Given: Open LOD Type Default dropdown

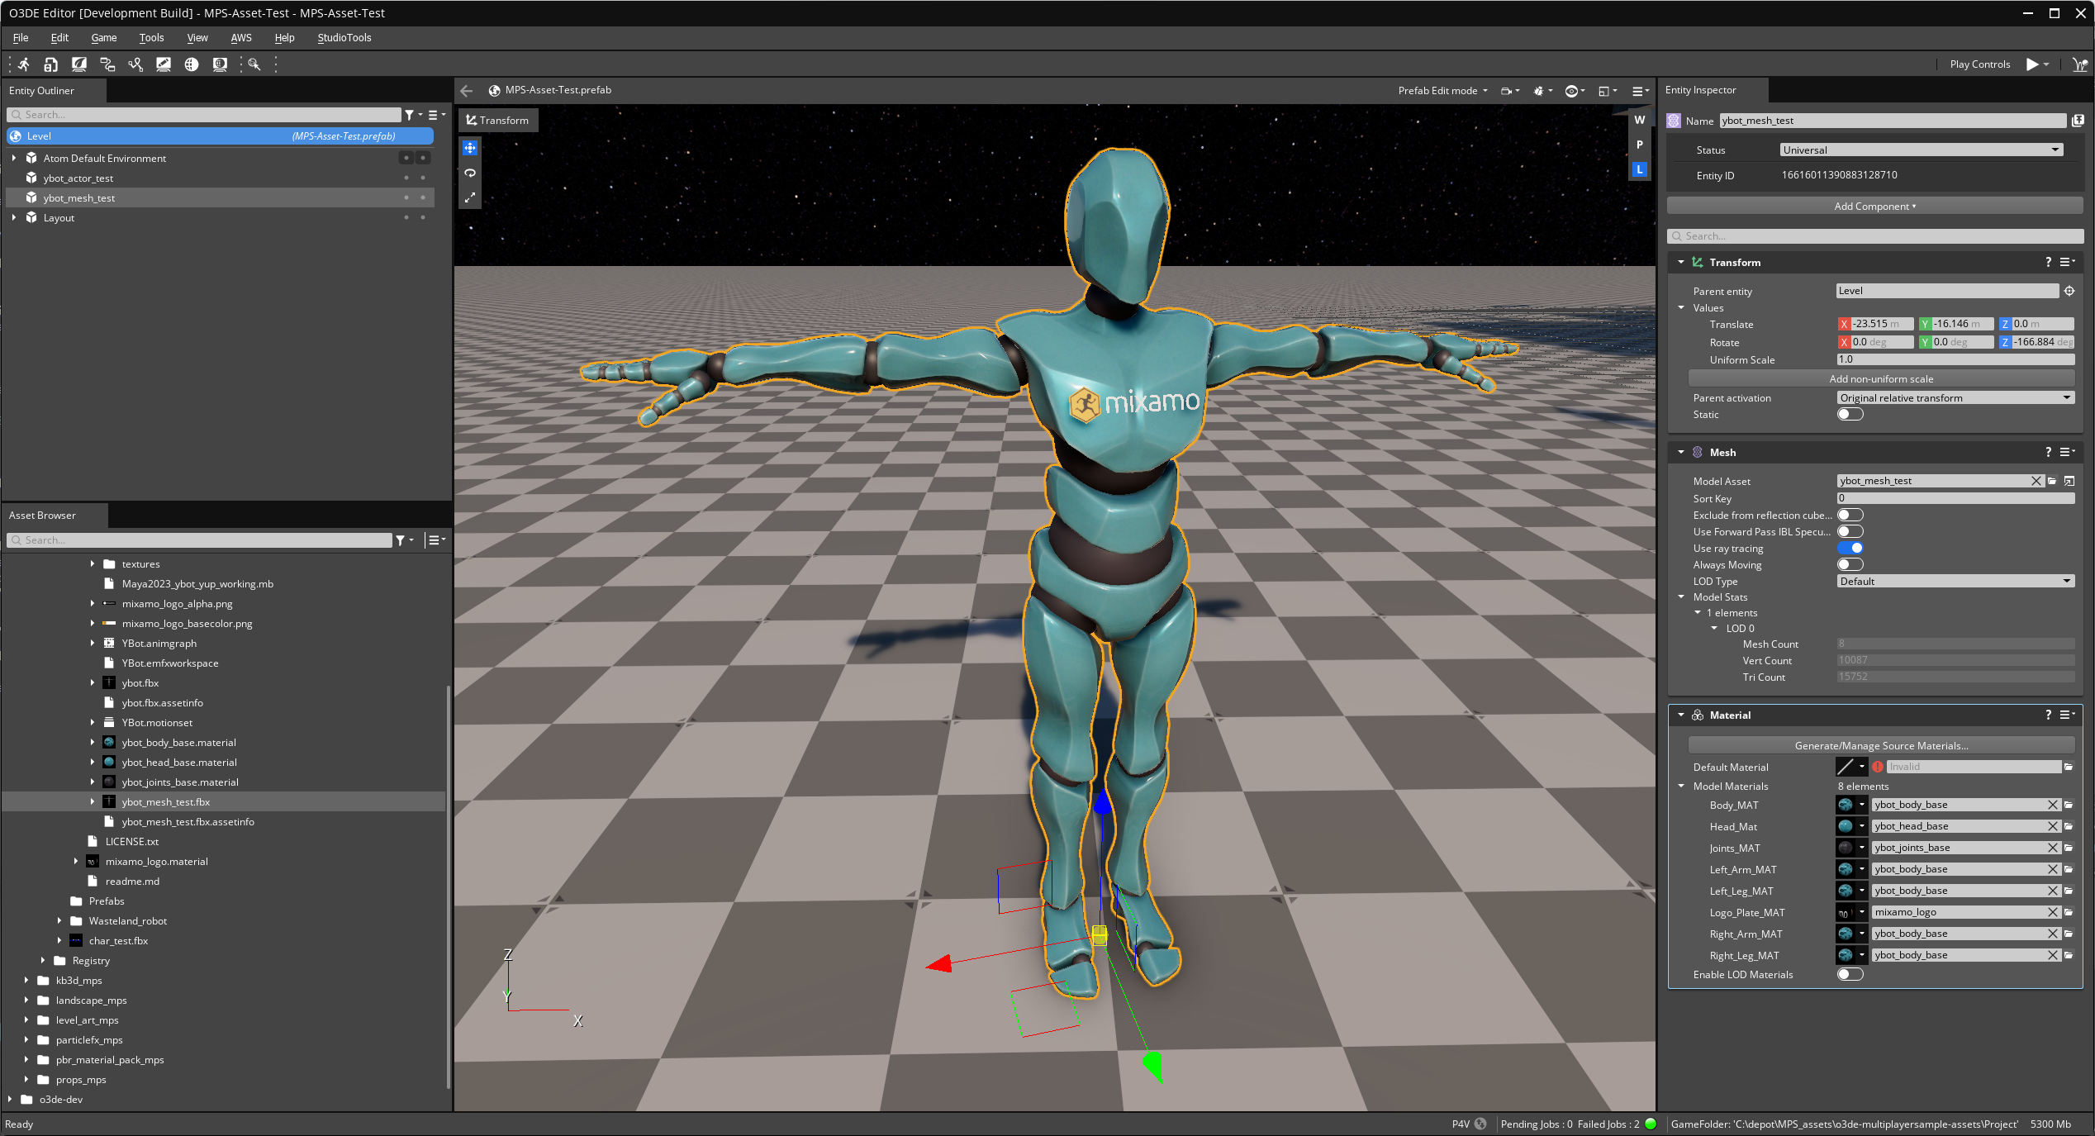Looking at the screenshot, I should 1955,582.
